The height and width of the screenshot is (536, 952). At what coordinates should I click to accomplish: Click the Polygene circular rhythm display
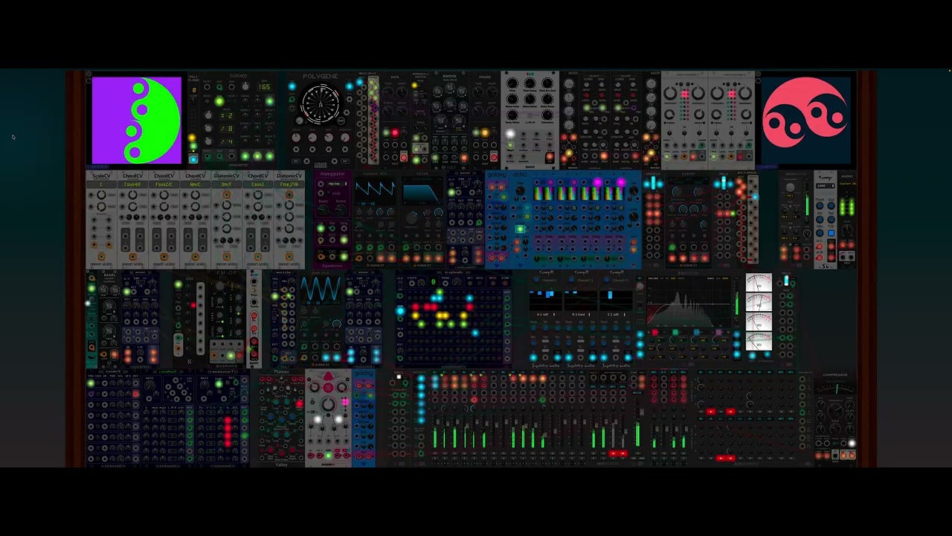click(x=320, y=105)
